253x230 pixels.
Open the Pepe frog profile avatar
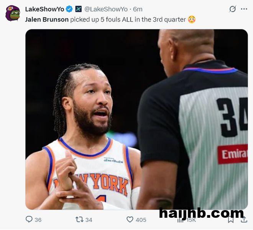[13, 13]
